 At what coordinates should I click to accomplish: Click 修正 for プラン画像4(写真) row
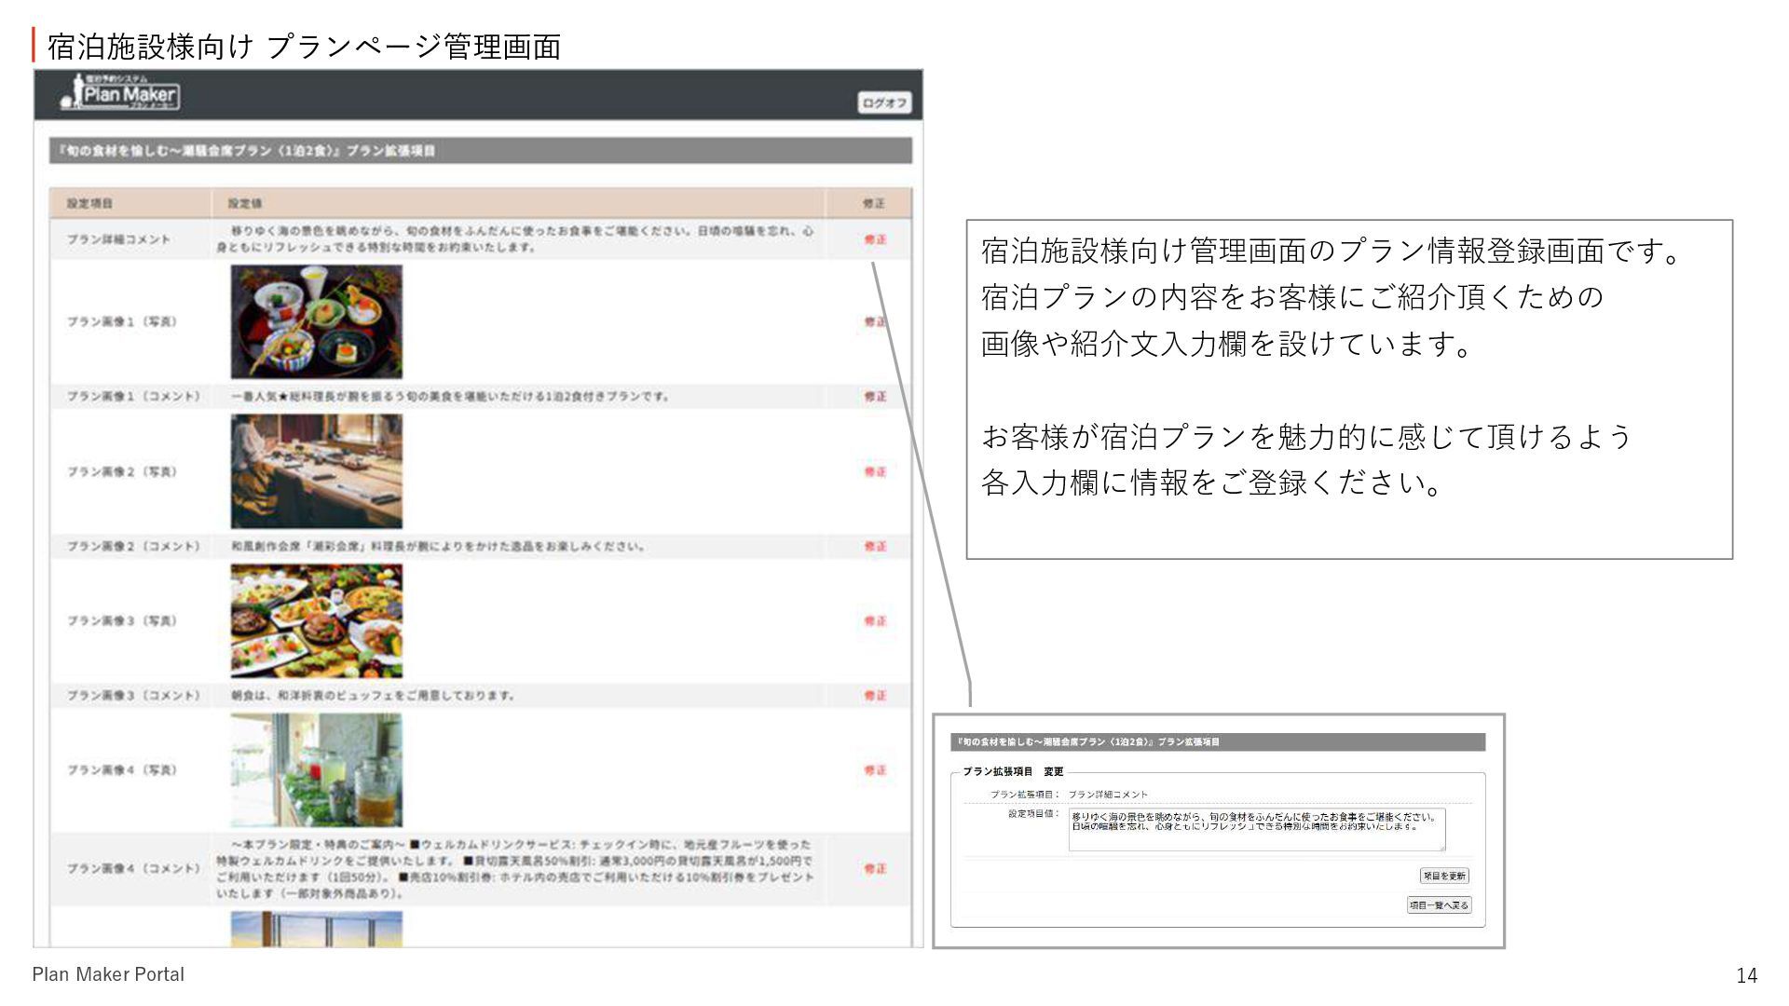point(875,770)
